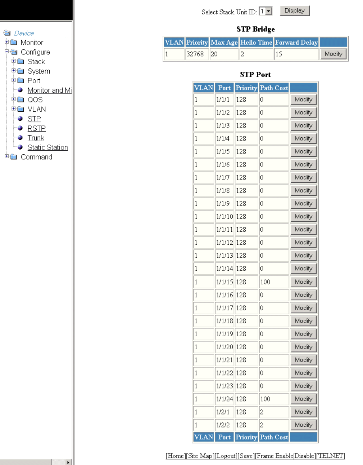The image size is (363, 465).
Task: Click the Monitor folder icon
Action: click(14, 42)
